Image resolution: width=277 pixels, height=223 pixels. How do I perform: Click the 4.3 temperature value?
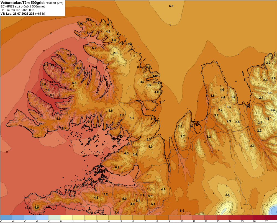tap(114, 40)
